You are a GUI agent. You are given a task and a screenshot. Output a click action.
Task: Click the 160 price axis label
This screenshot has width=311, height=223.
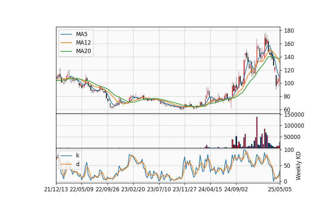(289, 44)
